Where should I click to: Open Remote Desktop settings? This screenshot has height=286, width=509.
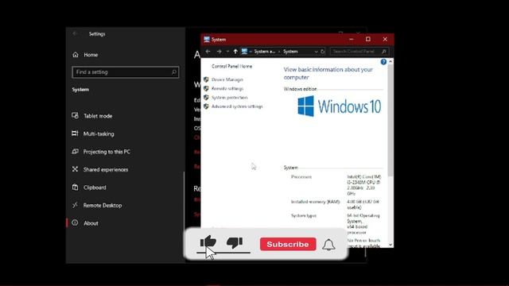click(103, 205)
